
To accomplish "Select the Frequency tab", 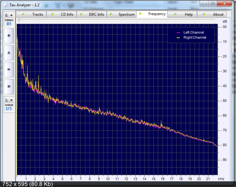I will click(x=152, y=14).
